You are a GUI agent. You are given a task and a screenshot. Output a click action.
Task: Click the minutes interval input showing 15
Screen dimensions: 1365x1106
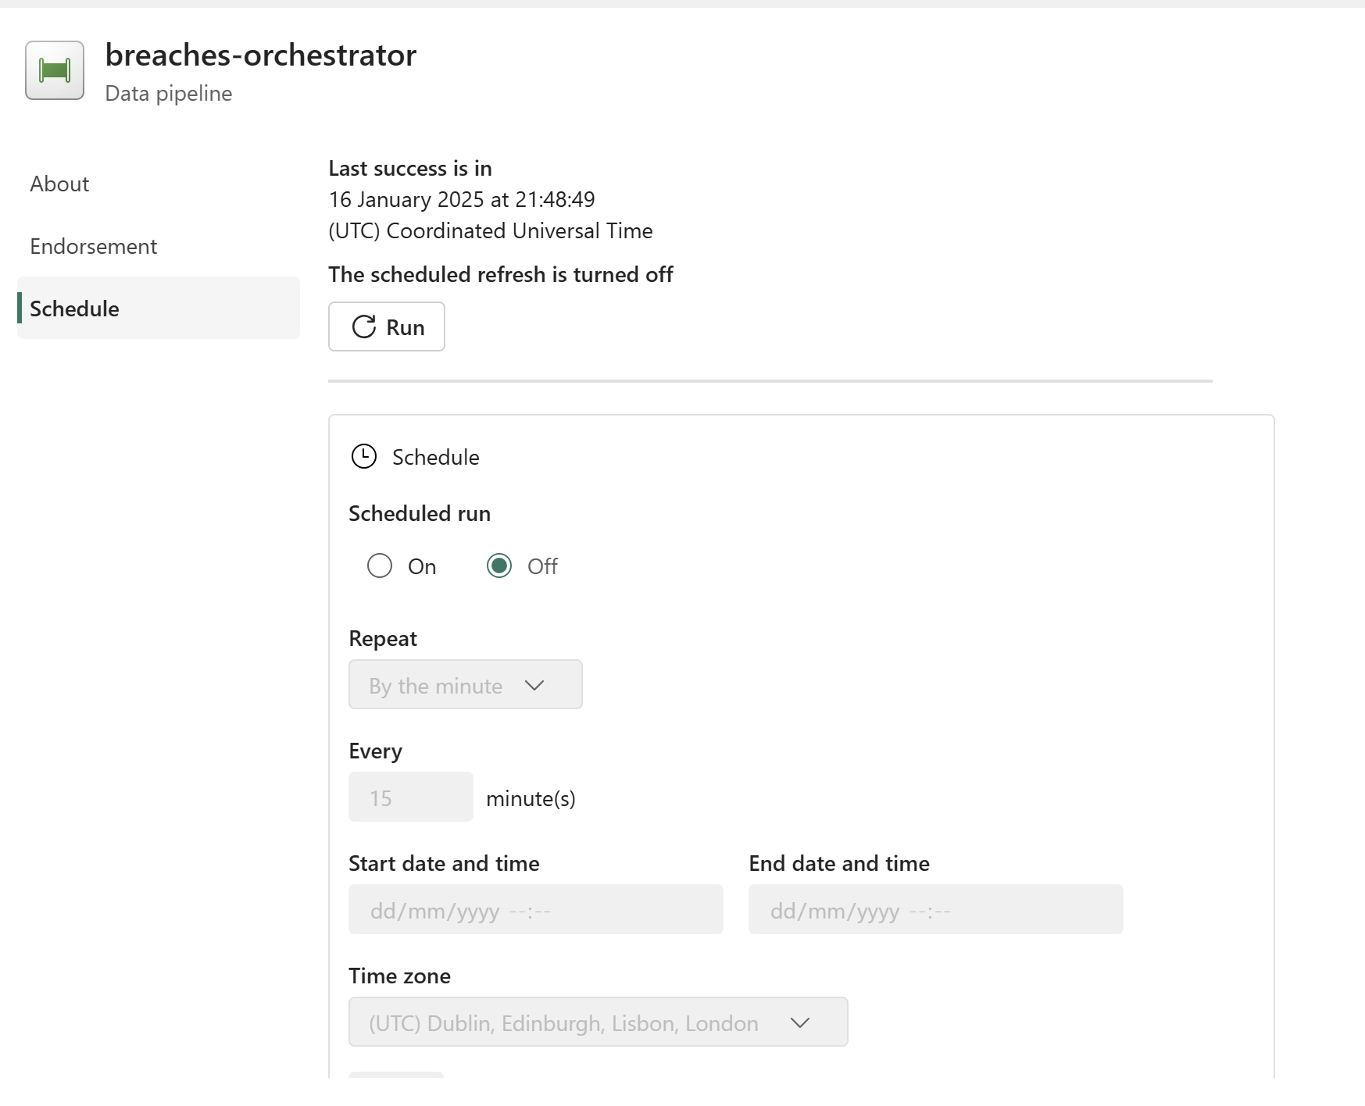pyautogui.click(x=410, y=797)
